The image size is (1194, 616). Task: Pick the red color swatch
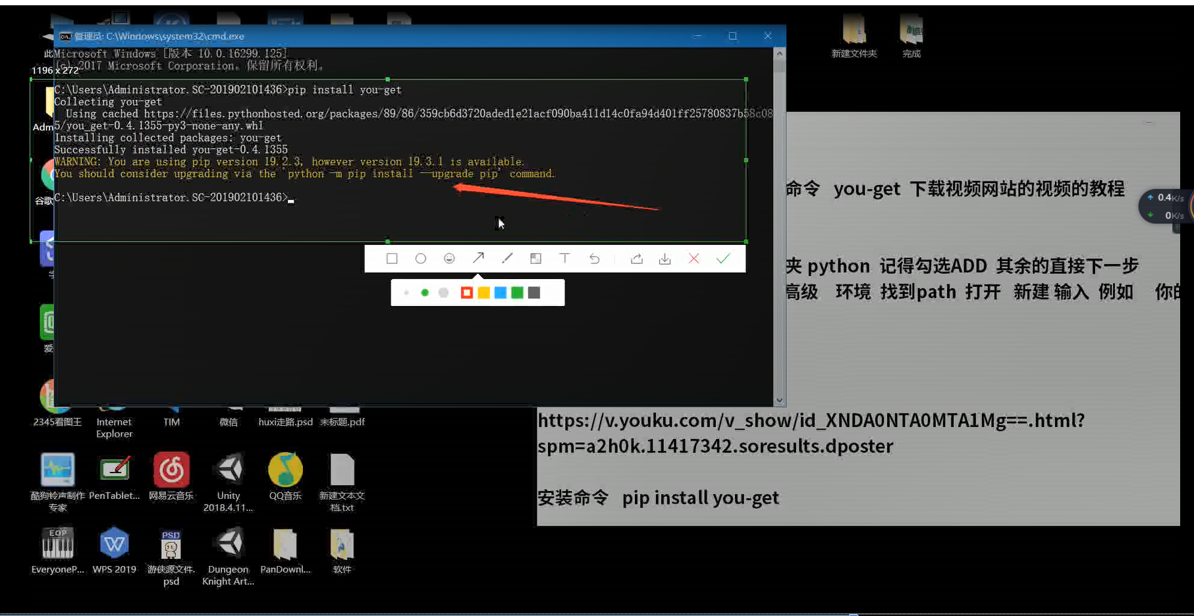click(466, 293)
